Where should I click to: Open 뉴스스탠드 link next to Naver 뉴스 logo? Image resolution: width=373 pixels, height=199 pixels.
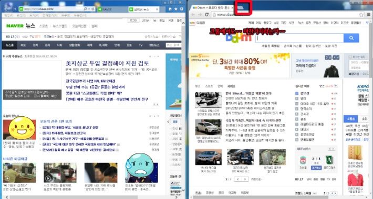click(60, 26)
